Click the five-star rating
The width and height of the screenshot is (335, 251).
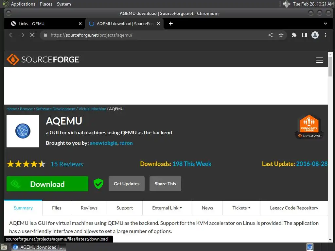(26, 164)
